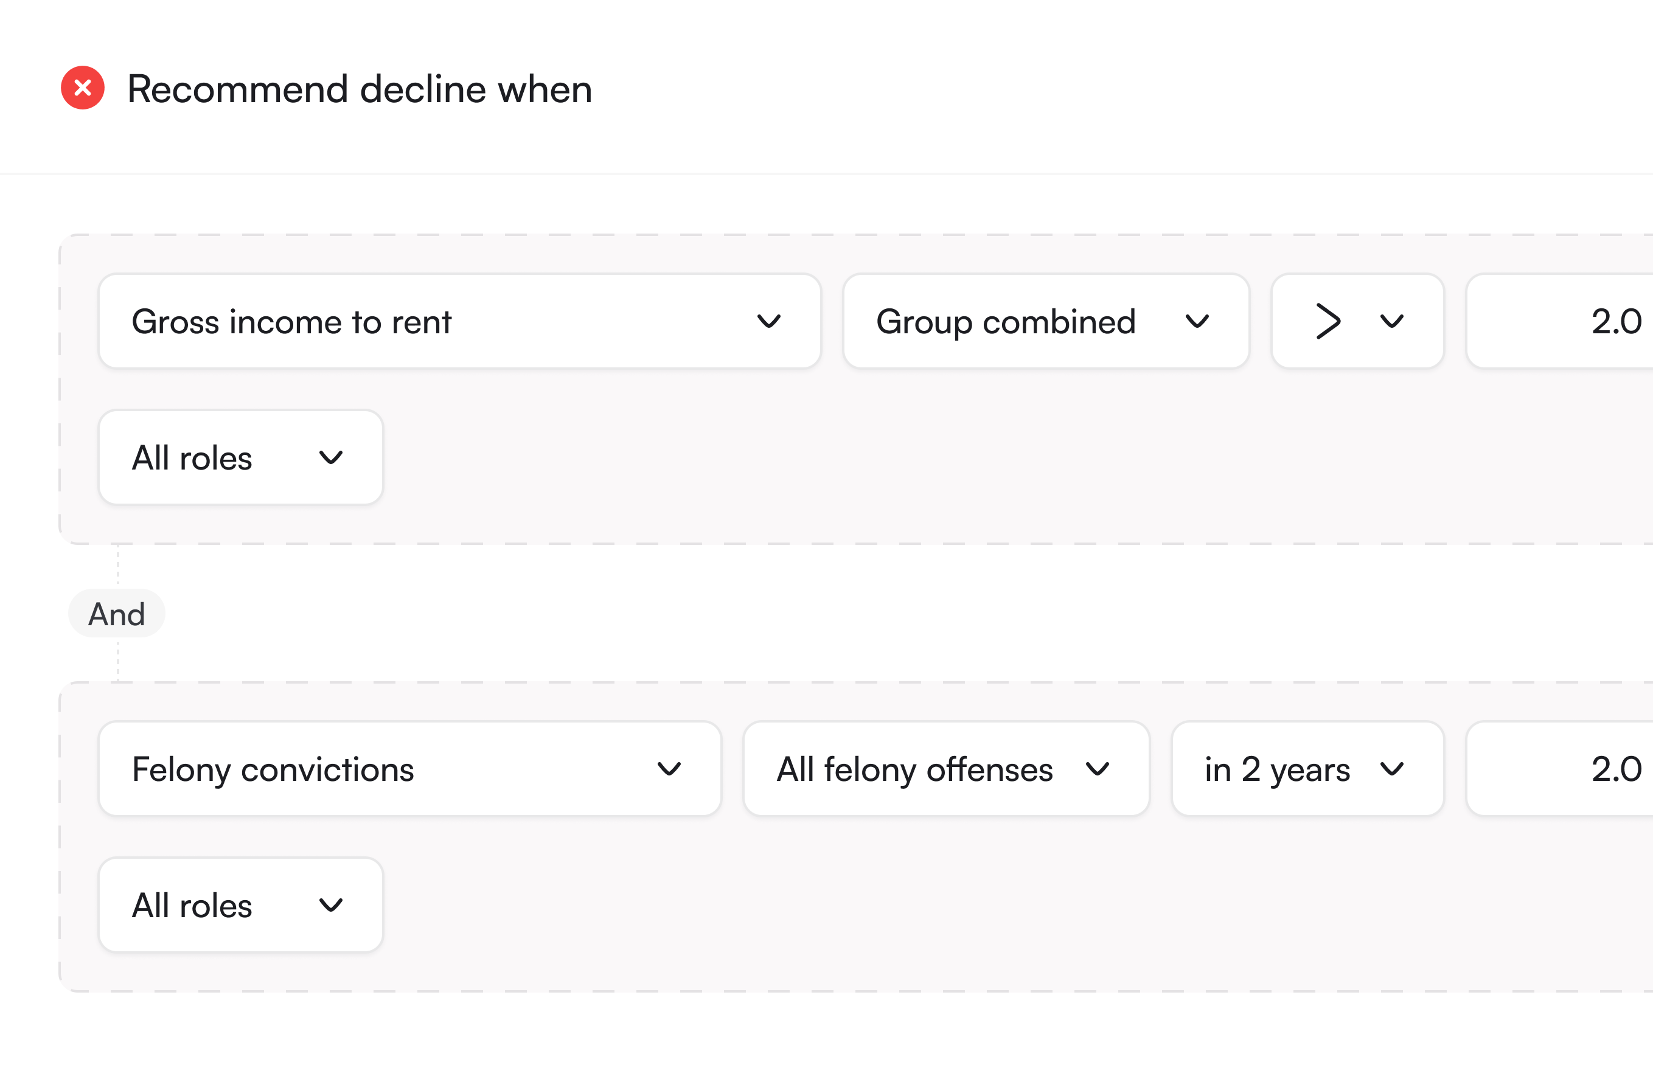The width and height of the screenshot is (1653, 1068).
Task: Click the chevron next to "in 2 years"
Action: click(1391, 769)
